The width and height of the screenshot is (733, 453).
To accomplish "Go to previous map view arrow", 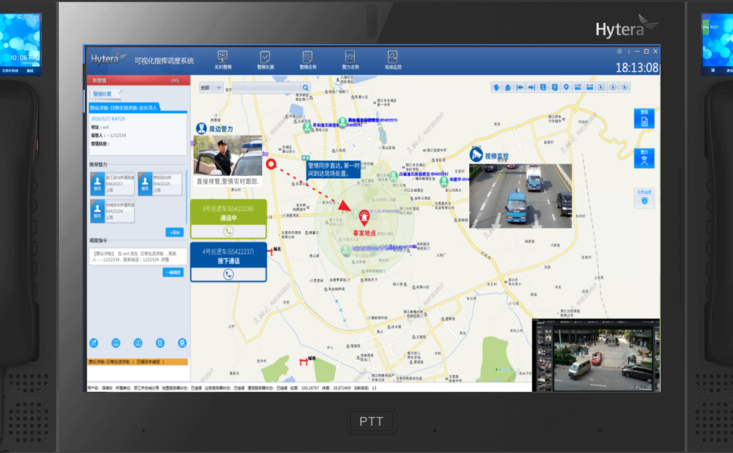I will click(520, 87).
